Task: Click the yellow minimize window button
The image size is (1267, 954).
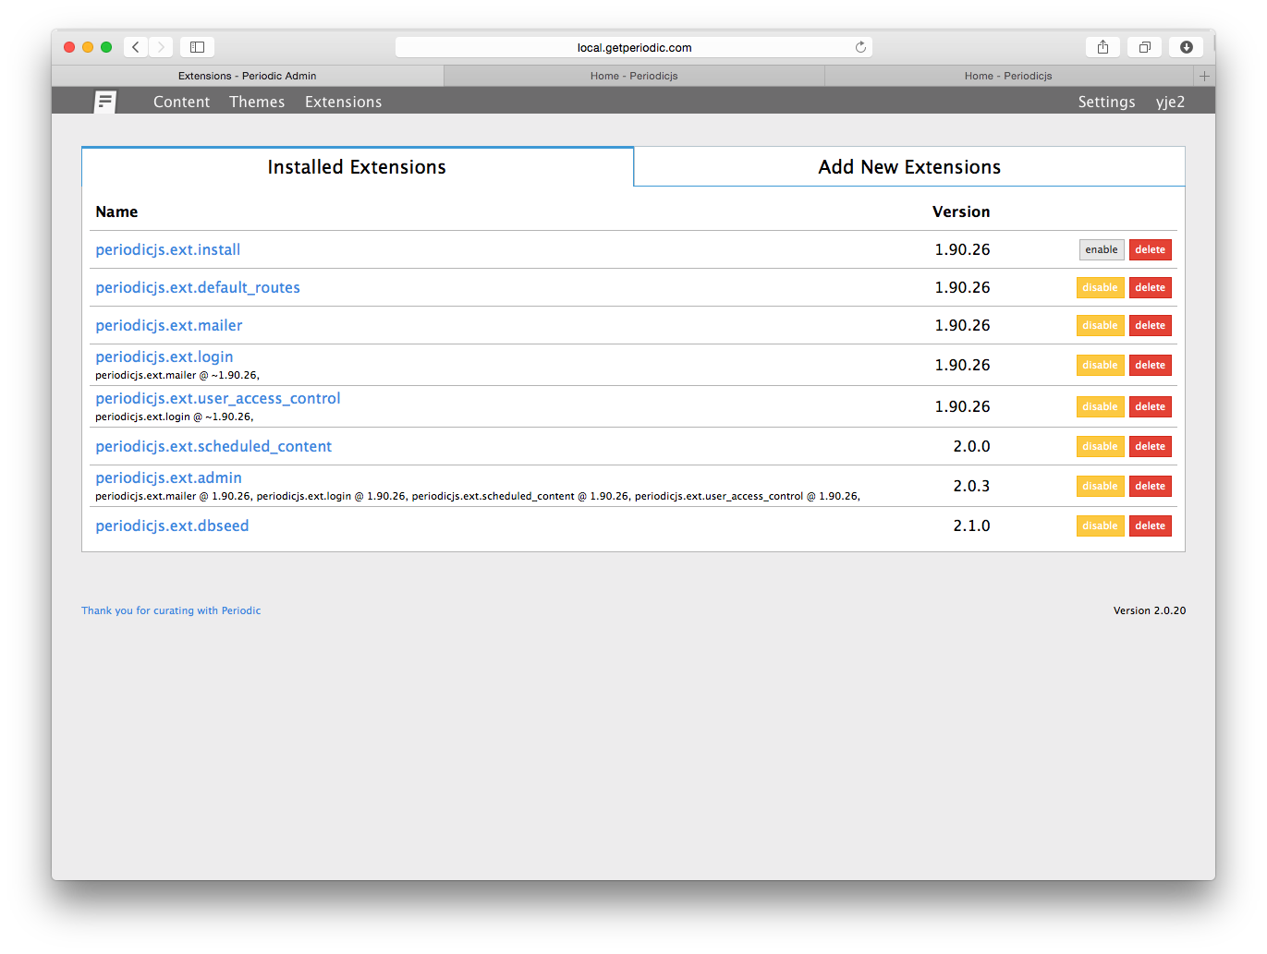Action: point(88,47)
